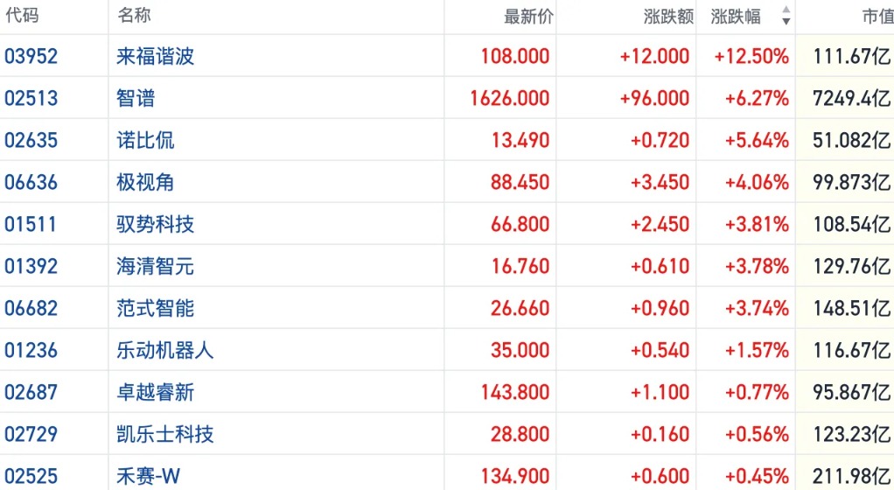Open the 卓越睿新 stock link
Screen dimensions: 894x490
(155, 392)
